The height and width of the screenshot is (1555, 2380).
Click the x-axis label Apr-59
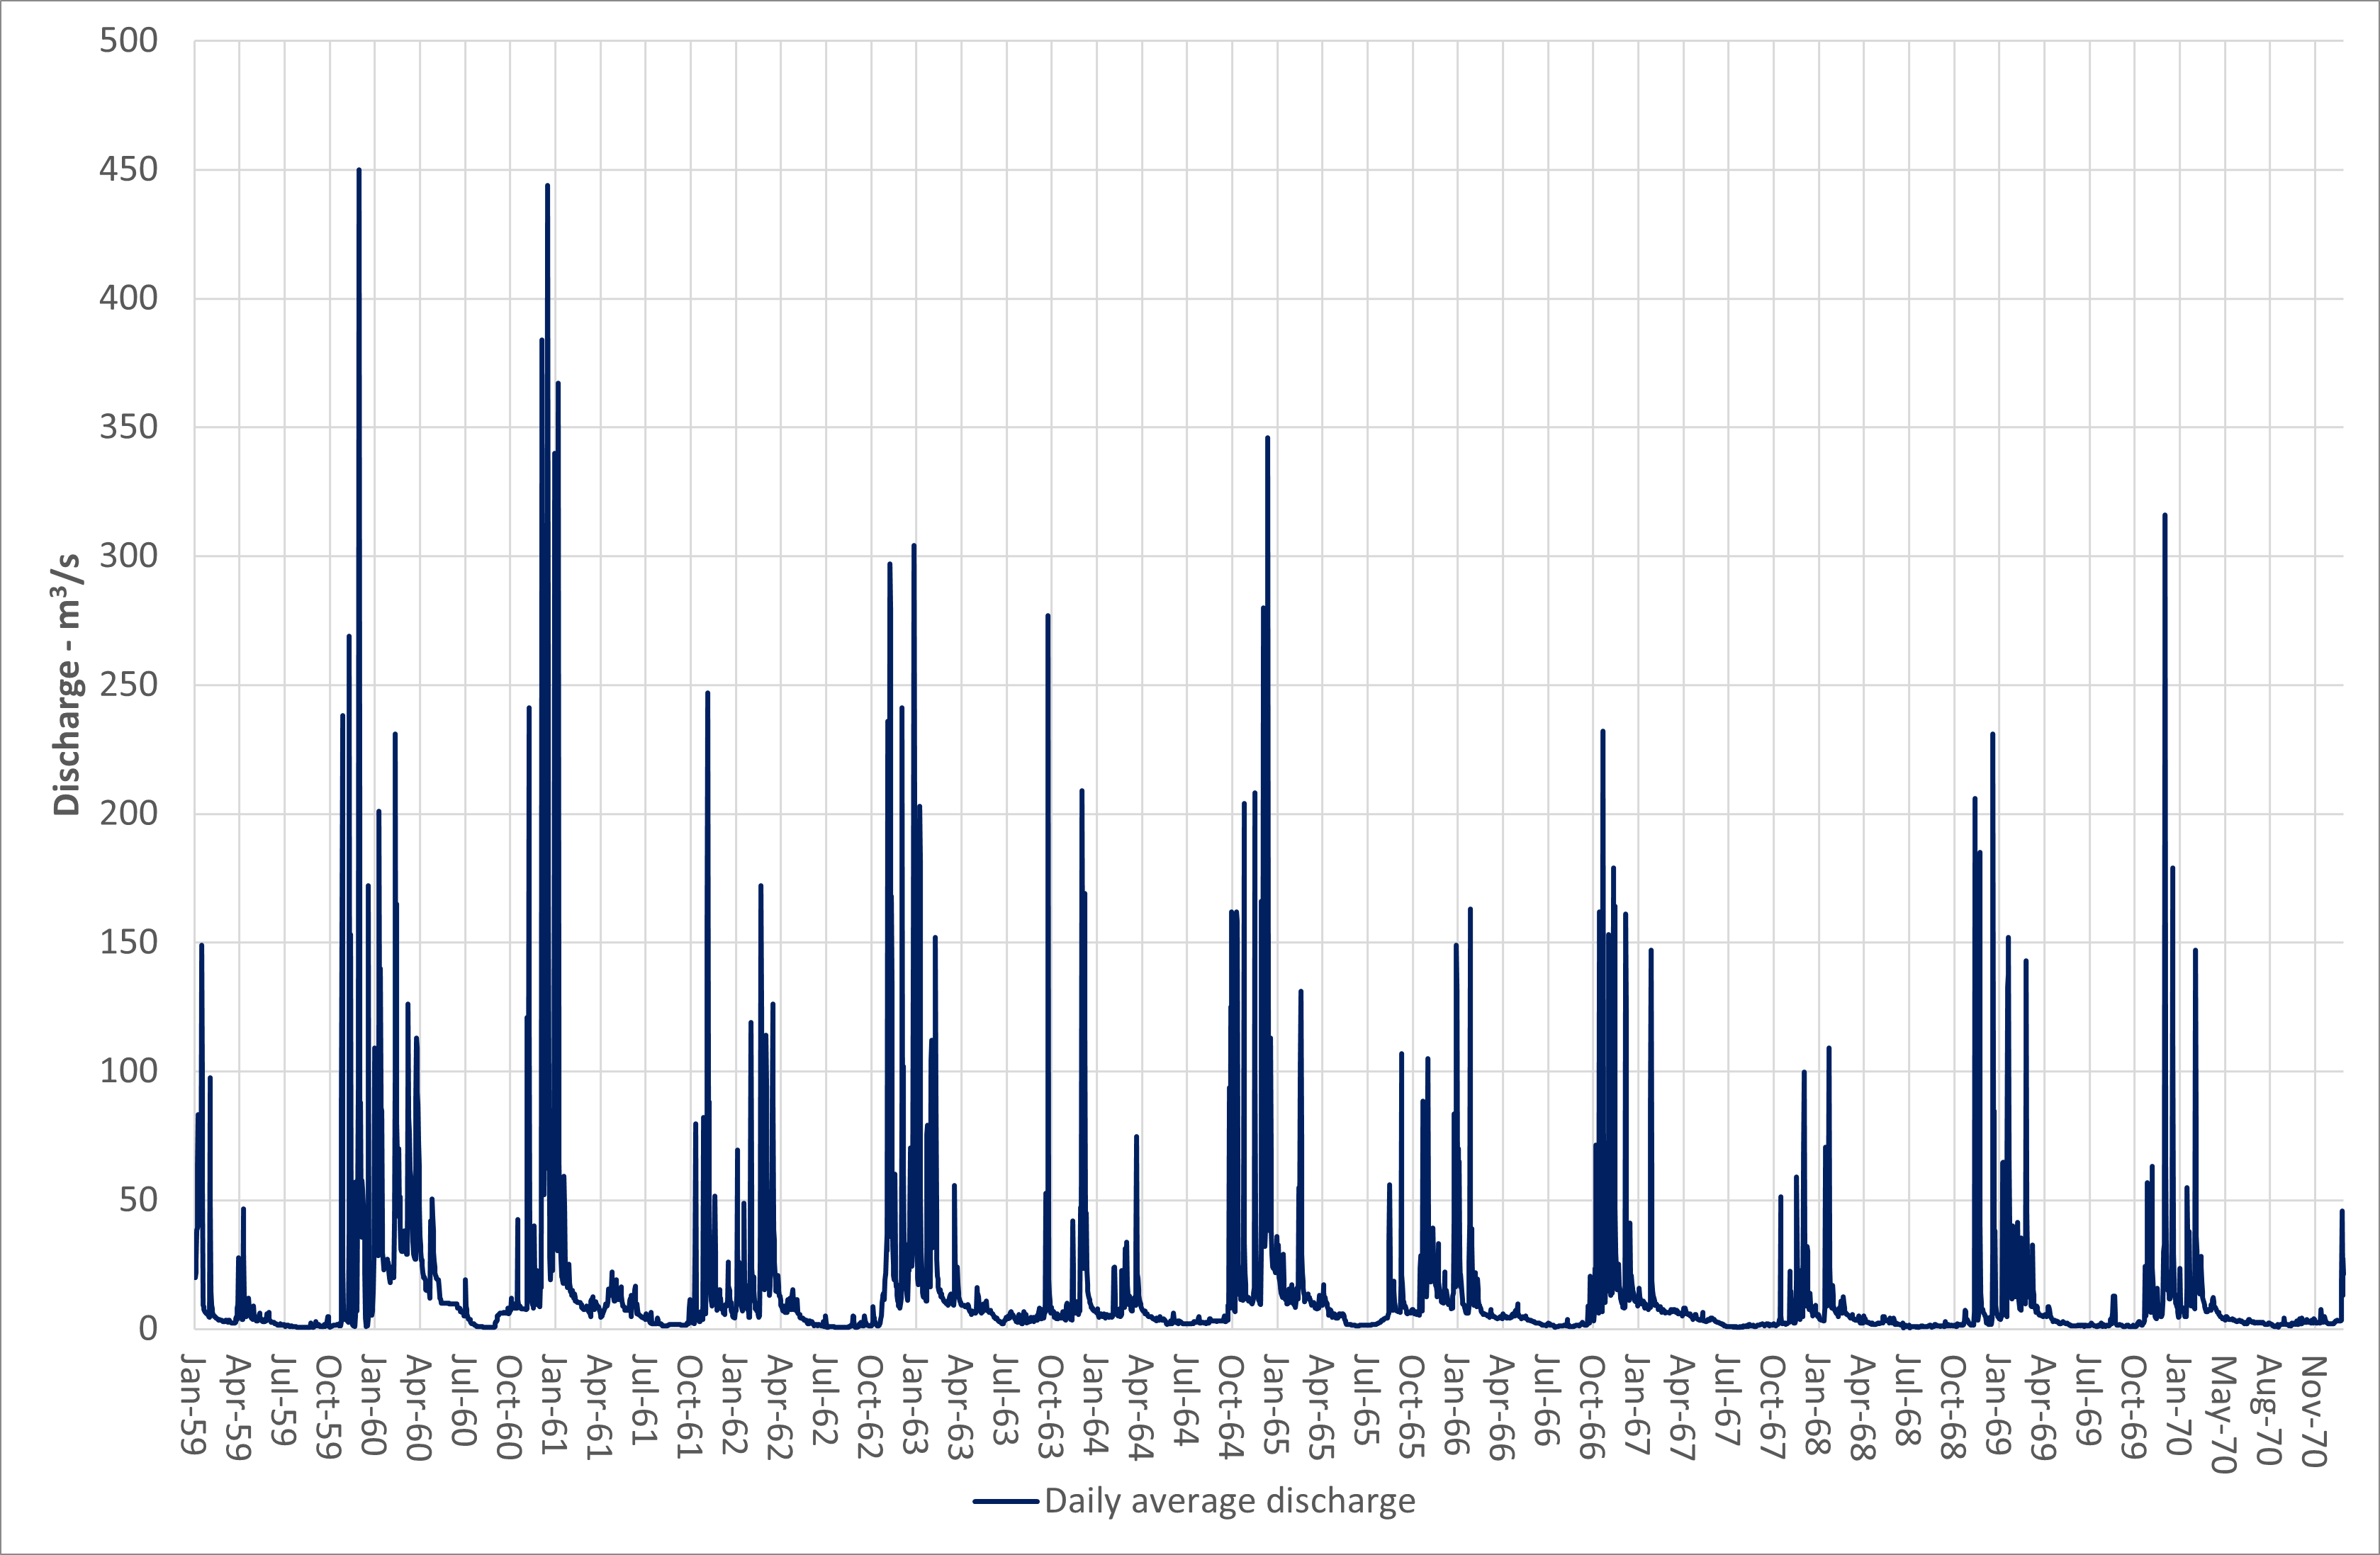pyautogui.click(x=237, y=1407)
